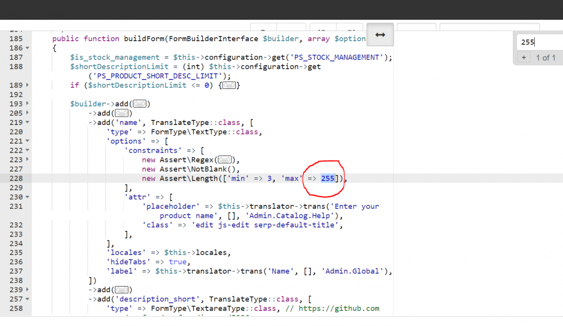Collapse the 'options' fold arrow at line 221
563x326 pixels.
coord(27,141)
